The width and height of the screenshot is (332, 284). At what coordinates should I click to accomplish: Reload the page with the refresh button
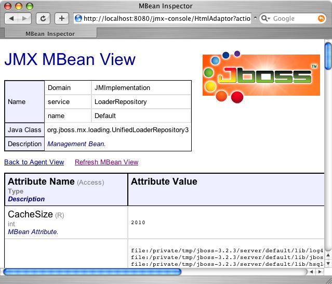click(43, 19)
